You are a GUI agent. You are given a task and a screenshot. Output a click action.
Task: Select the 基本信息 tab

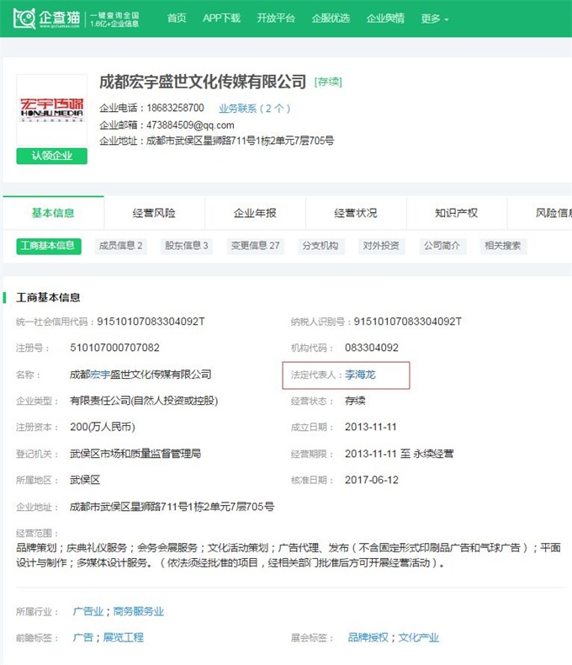point(53,213)
